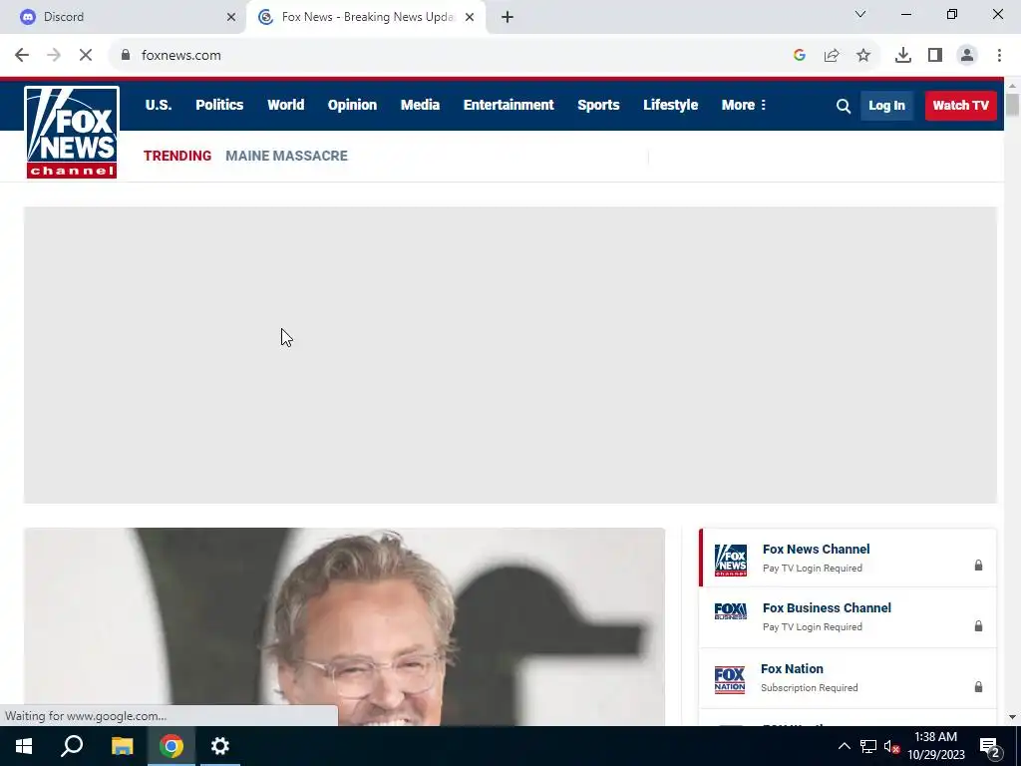Click Chrome icon in taskbar

(x=171, y=746)
